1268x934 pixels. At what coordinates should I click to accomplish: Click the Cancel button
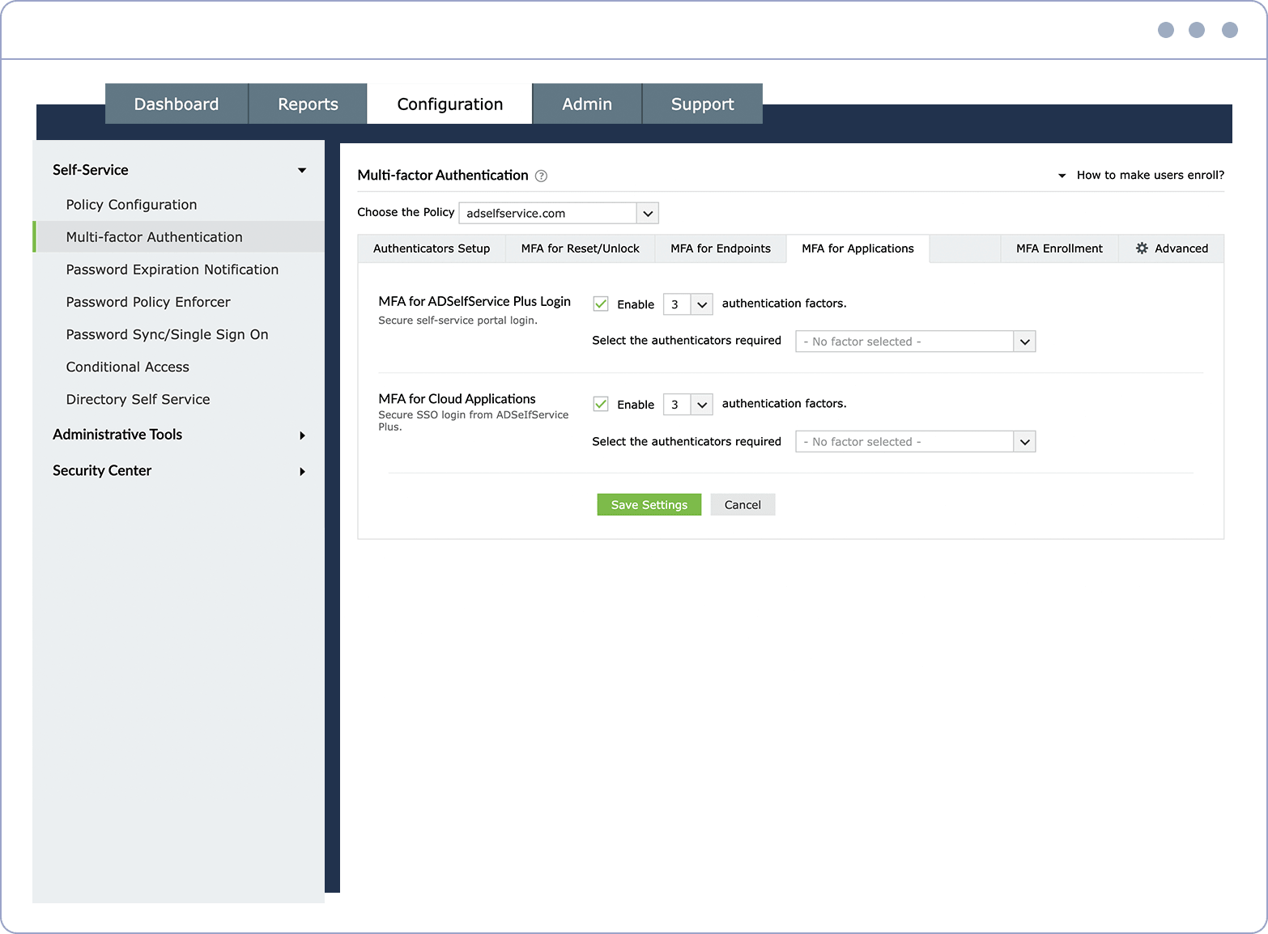(x=743, y=505)
